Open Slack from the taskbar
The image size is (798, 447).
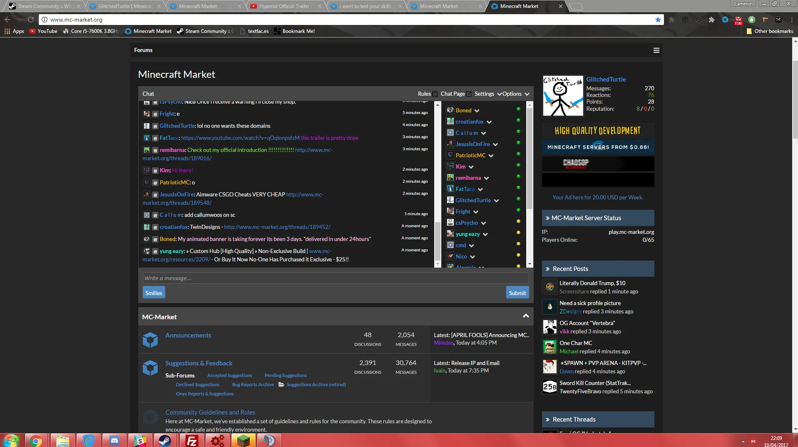(140, 440)
